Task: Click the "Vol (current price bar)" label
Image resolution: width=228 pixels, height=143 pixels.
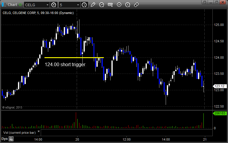Action: tap(19, 133)
